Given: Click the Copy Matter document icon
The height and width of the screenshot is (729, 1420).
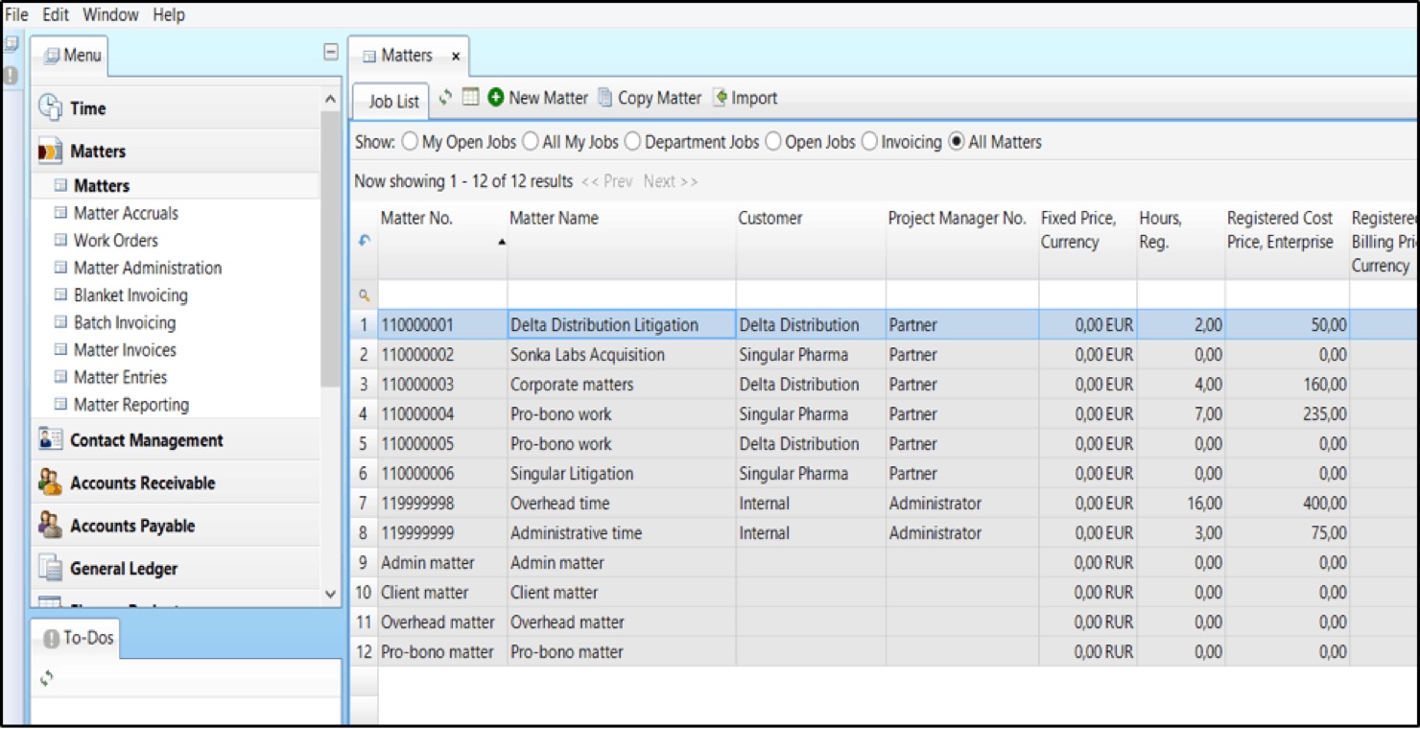Looking at the screenshot, I should pyautogui.click(x=605, y=98).
